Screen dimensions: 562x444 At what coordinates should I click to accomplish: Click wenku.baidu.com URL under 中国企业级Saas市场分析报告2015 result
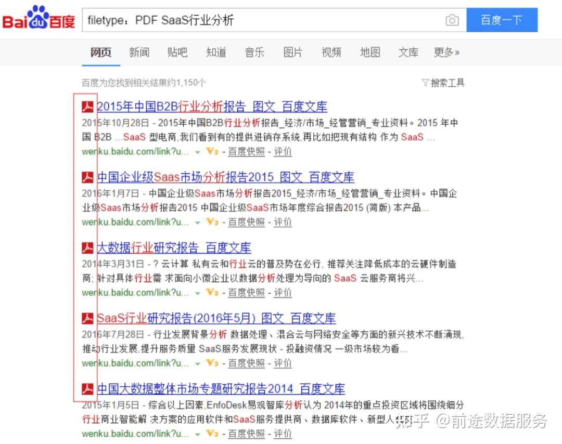135,222
